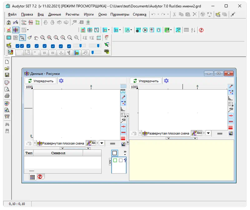250x210 pixels.
Task: Open gear settings in right pane
Action: pos(166,81)
